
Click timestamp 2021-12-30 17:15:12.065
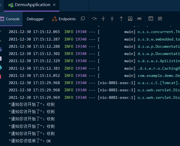(x=34, y=32)
